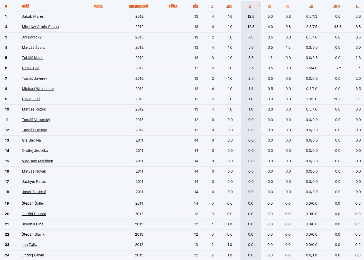
Task: Click the sort arrow beside the B column
Action: [259, 6]
